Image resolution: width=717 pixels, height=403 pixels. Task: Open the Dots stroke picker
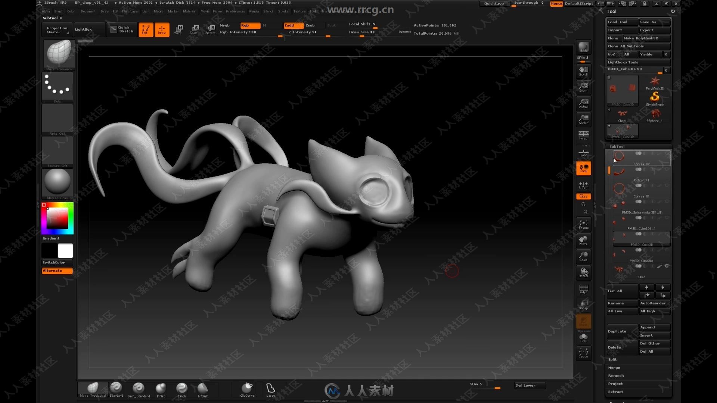[x=57, y=87]
